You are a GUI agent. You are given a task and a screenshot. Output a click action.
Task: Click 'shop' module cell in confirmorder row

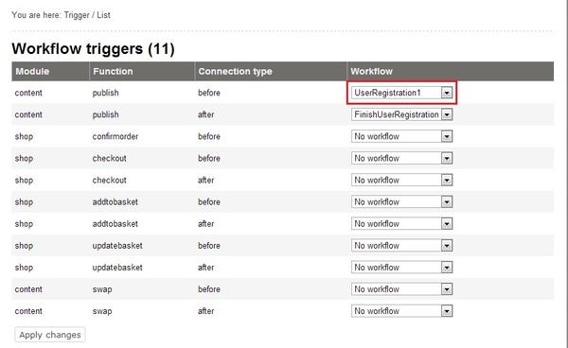click(x=24, y=137)
